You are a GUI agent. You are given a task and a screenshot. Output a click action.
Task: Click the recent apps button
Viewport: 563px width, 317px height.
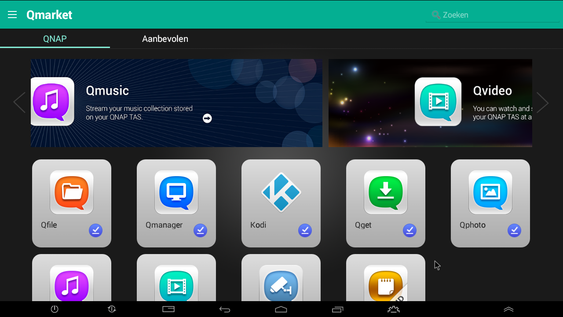point(337,309)
